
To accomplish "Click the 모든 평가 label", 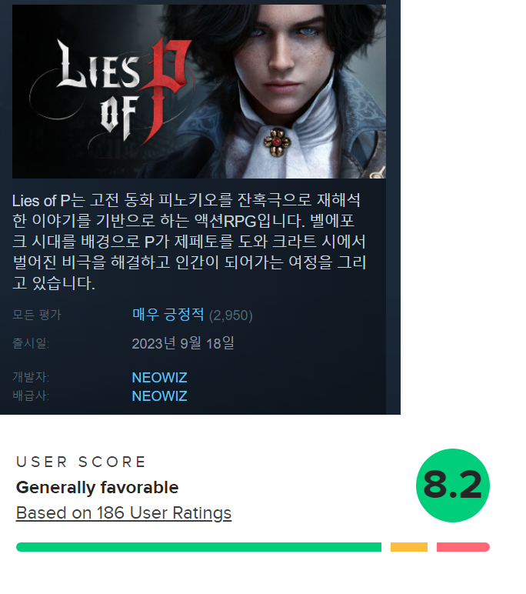I will [x=37, y=315].
